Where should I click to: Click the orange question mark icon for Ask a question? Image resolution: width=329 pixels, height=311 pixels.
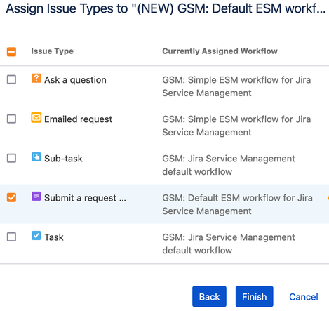[x=36, y=79]
